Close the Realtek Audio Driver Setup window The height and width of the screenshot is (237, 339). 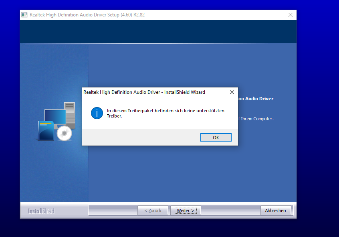291,15
